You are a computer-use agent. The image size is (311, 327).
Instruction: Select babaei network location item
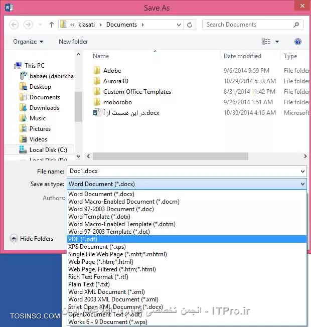[x=47, y=76]
